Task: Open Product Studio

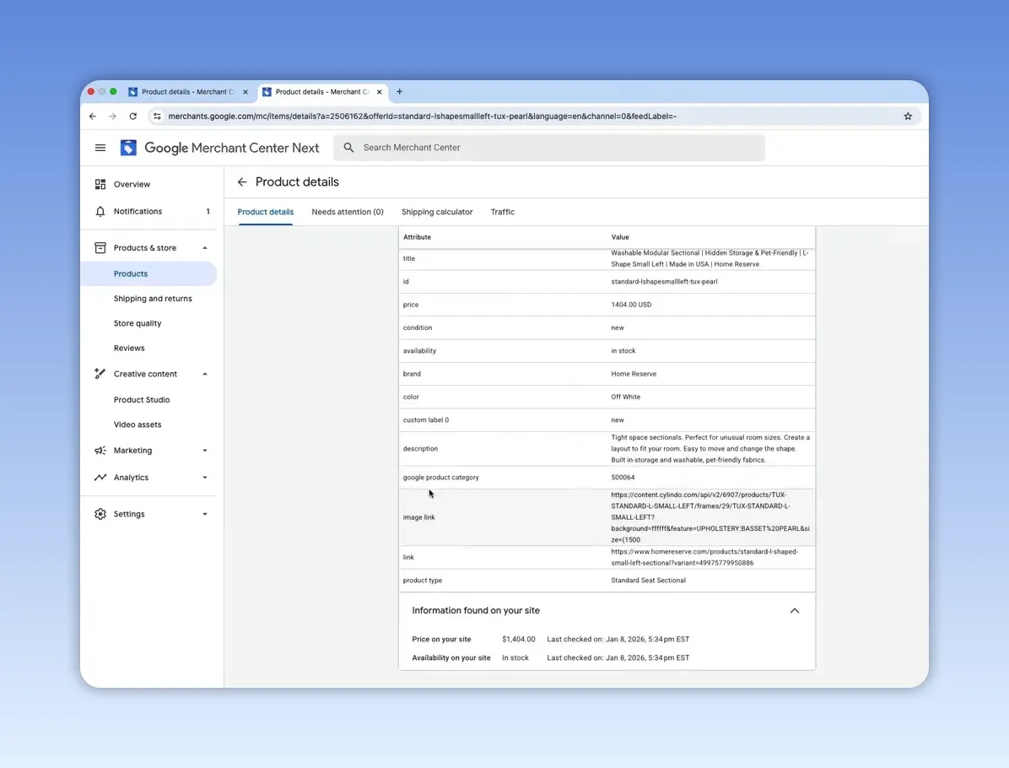Action: [x=142, y=400]
